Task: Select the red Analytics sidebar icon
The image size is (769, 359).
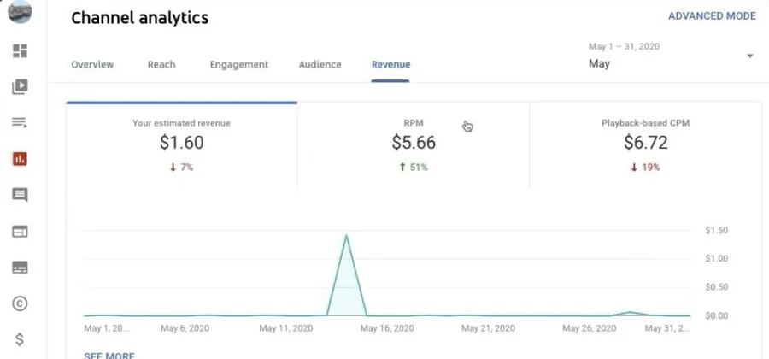Action: point(20,158)
